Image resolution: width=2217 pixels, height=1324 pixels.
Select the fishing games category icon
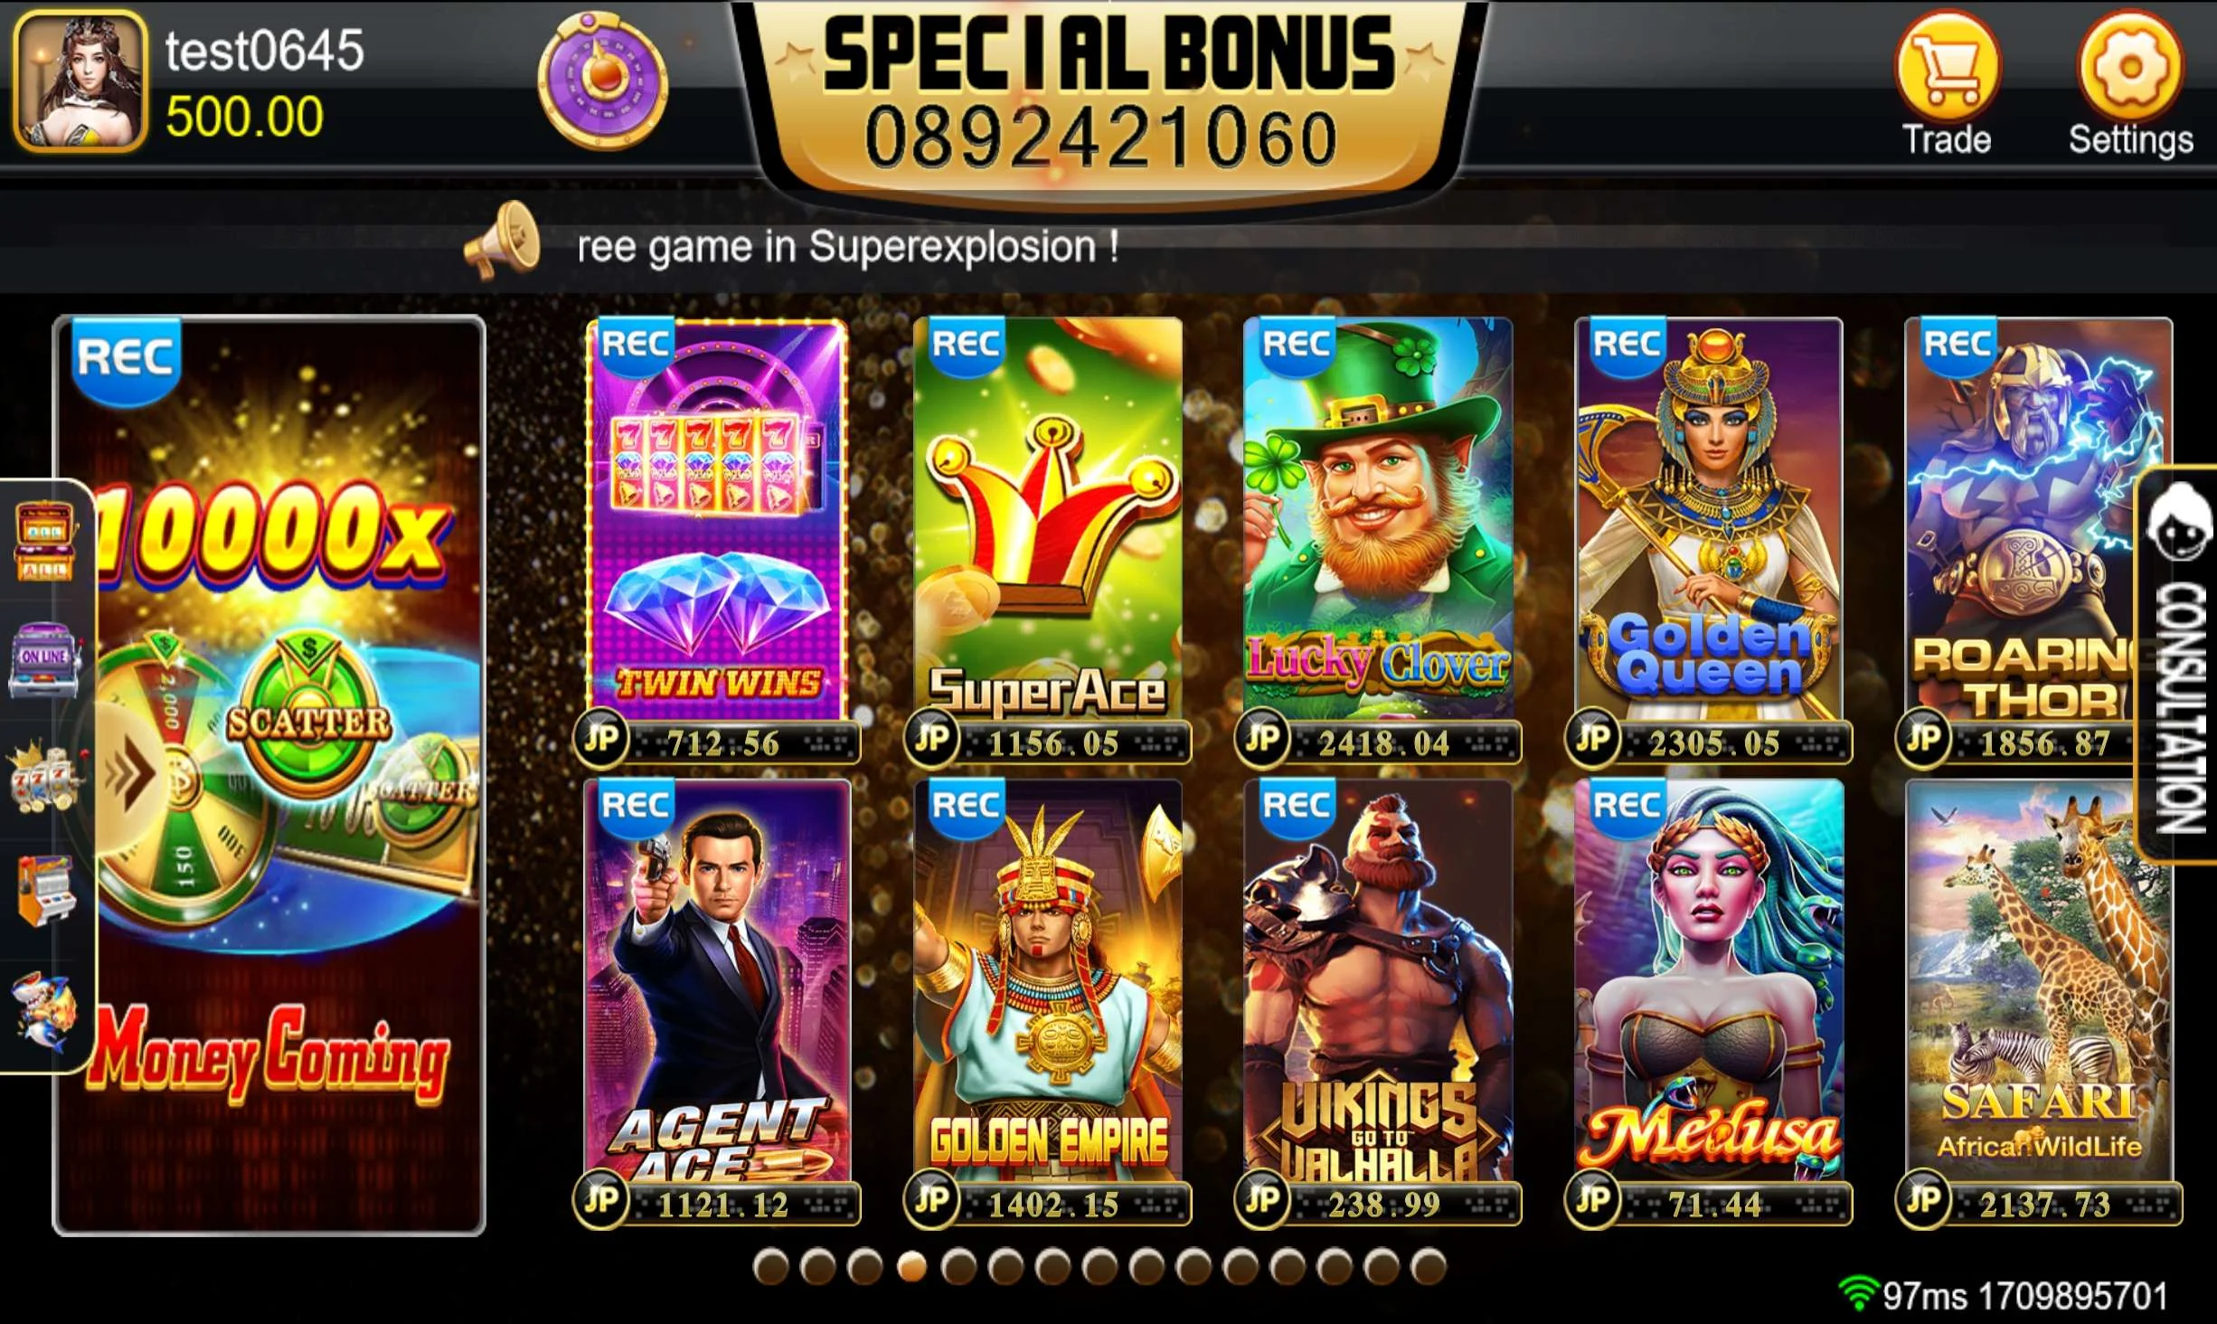pyautogui.click(x=43, y=1011)
